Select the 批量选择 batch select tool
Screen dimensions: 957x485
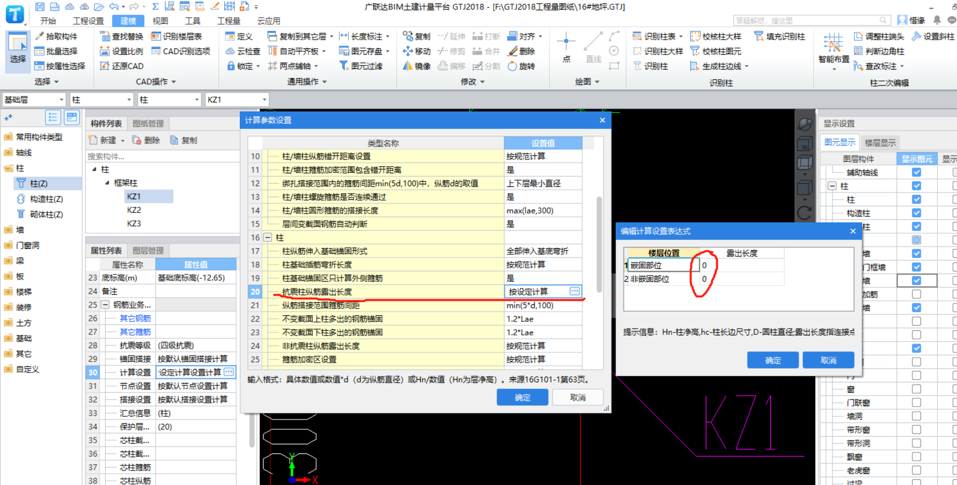coord(56,51)
